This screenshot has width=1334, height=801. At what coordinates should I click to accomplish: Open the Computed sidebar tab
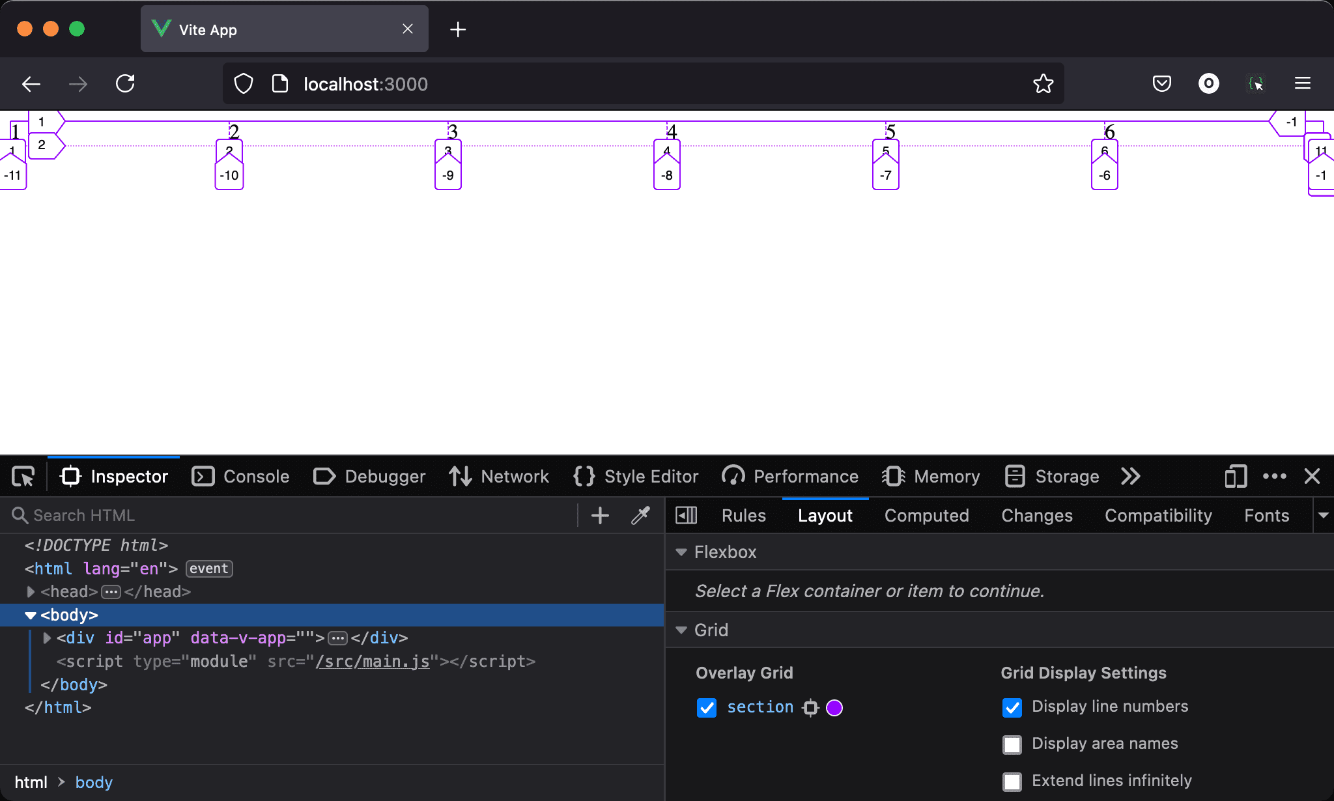926,515
